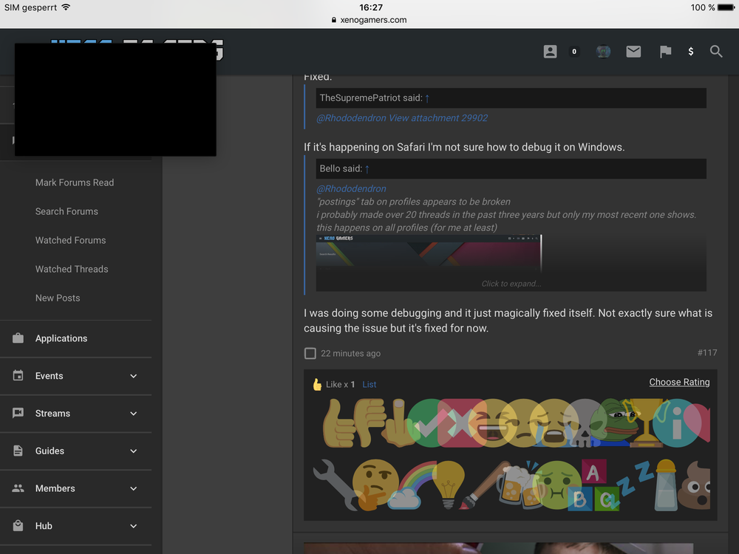Click the calendar icon next to Events

[x=18, y=375]
